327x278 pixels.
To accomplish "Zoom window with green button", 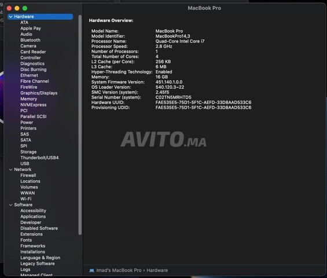I will pos(25,8).
